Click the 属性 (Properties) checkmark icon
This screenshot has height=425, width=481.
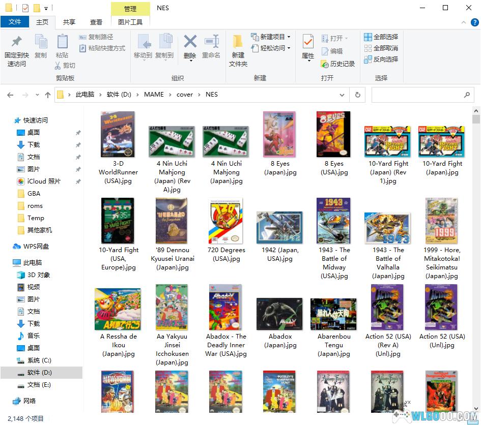tap(308, 42)
